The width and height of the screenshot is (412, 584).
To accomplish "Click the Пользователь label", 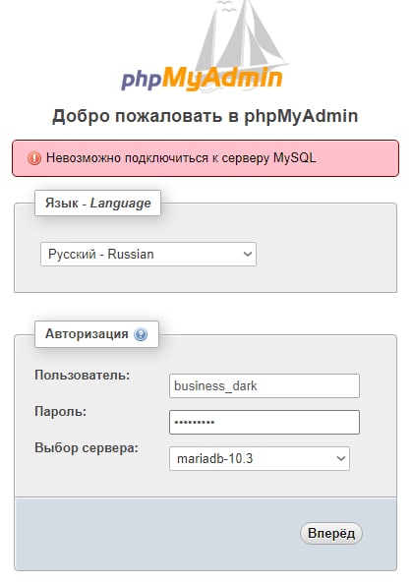I will (83, 375).
